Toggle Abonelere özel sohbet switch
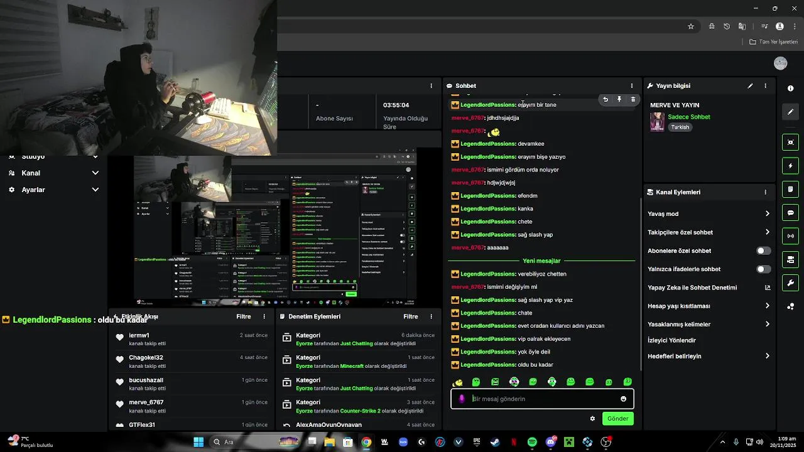804x452 pixels. [x=763, y=250]
